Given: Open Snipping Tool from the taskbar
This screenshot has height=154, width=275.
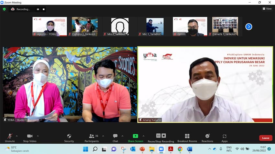Looking at the screenshot, I should tap(124, 149).
